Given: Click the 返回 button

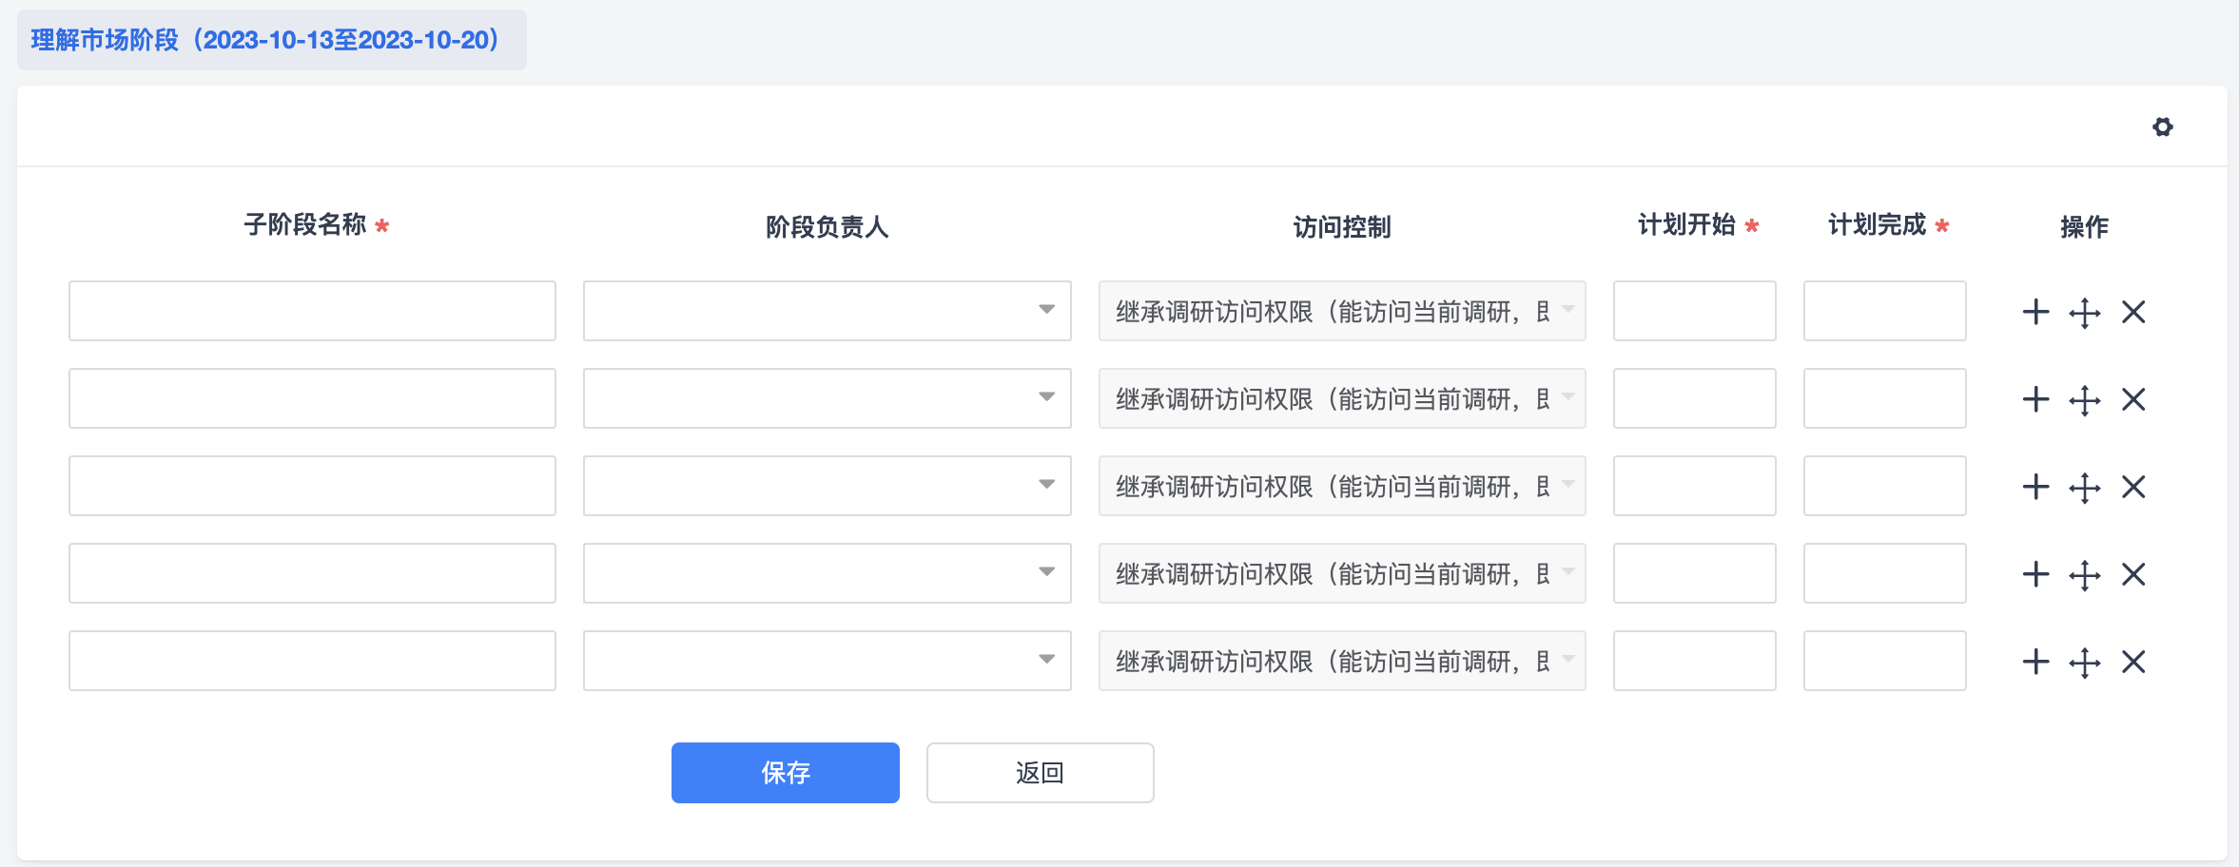Looking at the screenshot, I should pos(1040,772).
